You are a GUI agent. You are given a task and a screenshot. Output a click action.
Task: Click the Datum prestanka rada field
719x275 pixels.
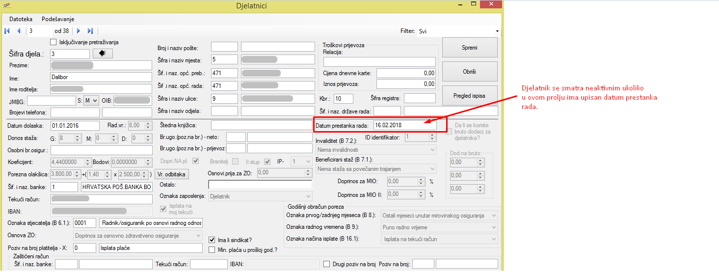click(x=404, y=125)
